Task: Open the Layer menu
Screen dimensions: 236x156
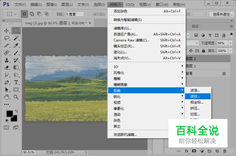Action: [67, 5]
